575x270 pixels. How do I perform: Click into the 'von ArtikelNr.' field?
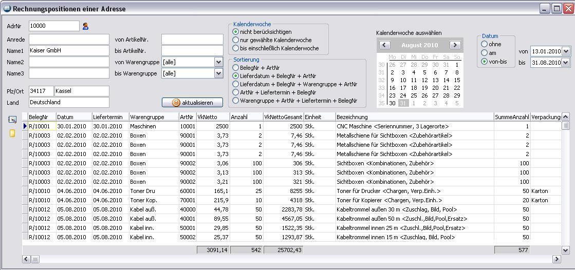[x=192, y=40]
